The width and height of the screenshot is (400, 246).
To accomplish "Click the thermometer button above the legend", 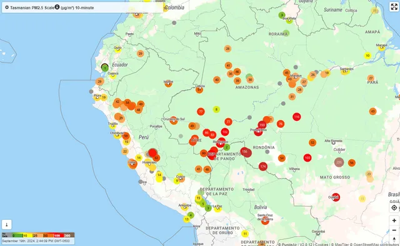I will [x=7, y=225].
